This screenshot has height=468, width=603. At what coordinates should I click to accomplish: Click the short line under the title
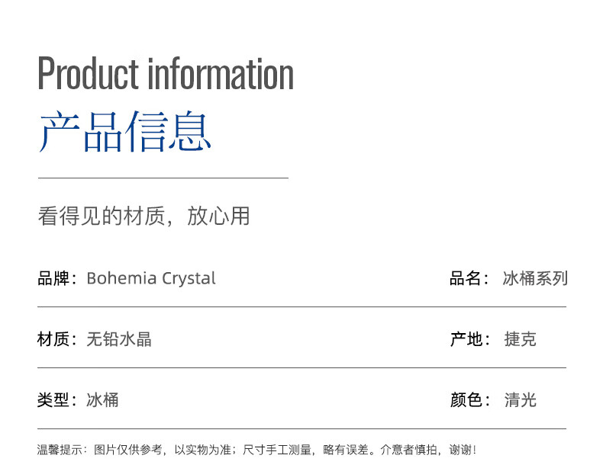(163, 178)
